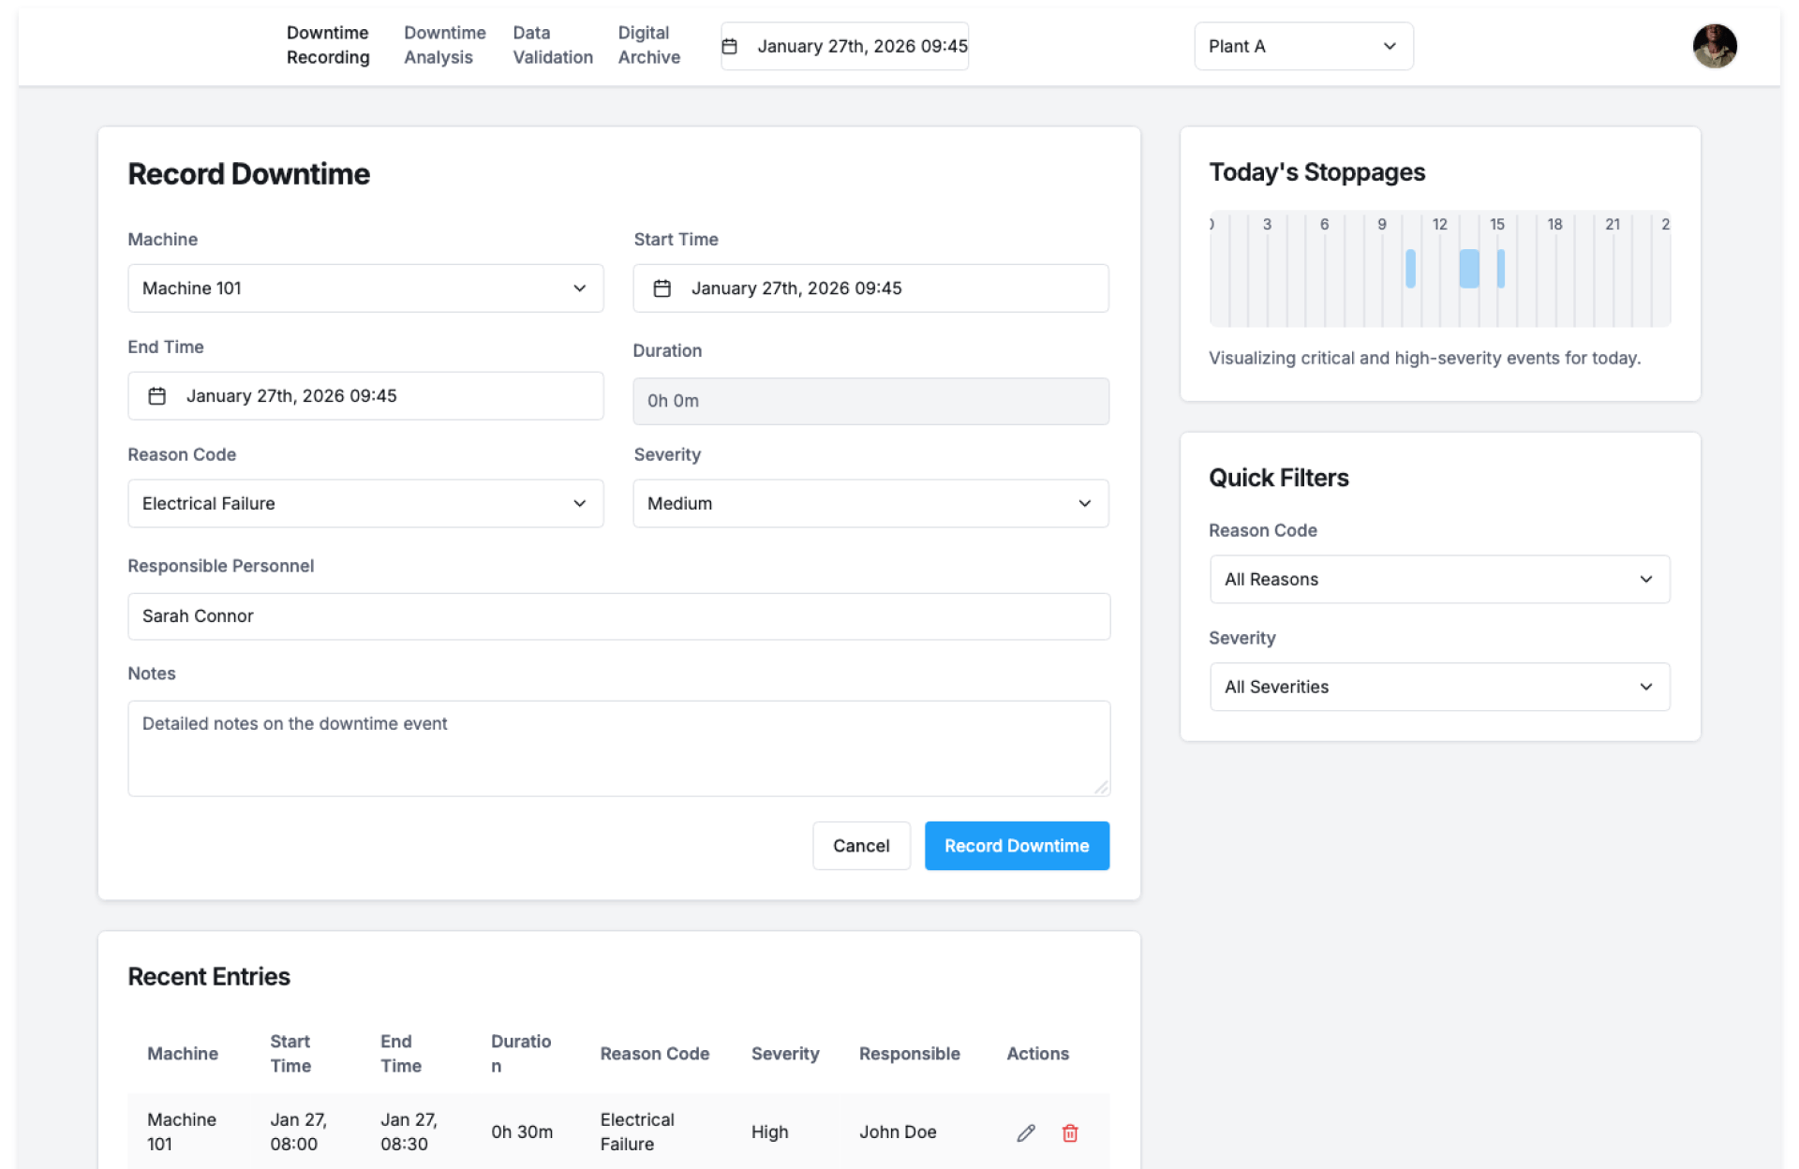Open the Machine 101 dropdown
Screen dimensions: 1799x1169
pyautogui.click(x=365, y=289)
